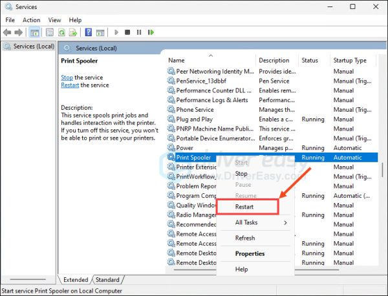Image resolution: width=388 pixels, height=296 pixels.
Task: Choose Restart from the context menu
Action: (x=244, y=207)
